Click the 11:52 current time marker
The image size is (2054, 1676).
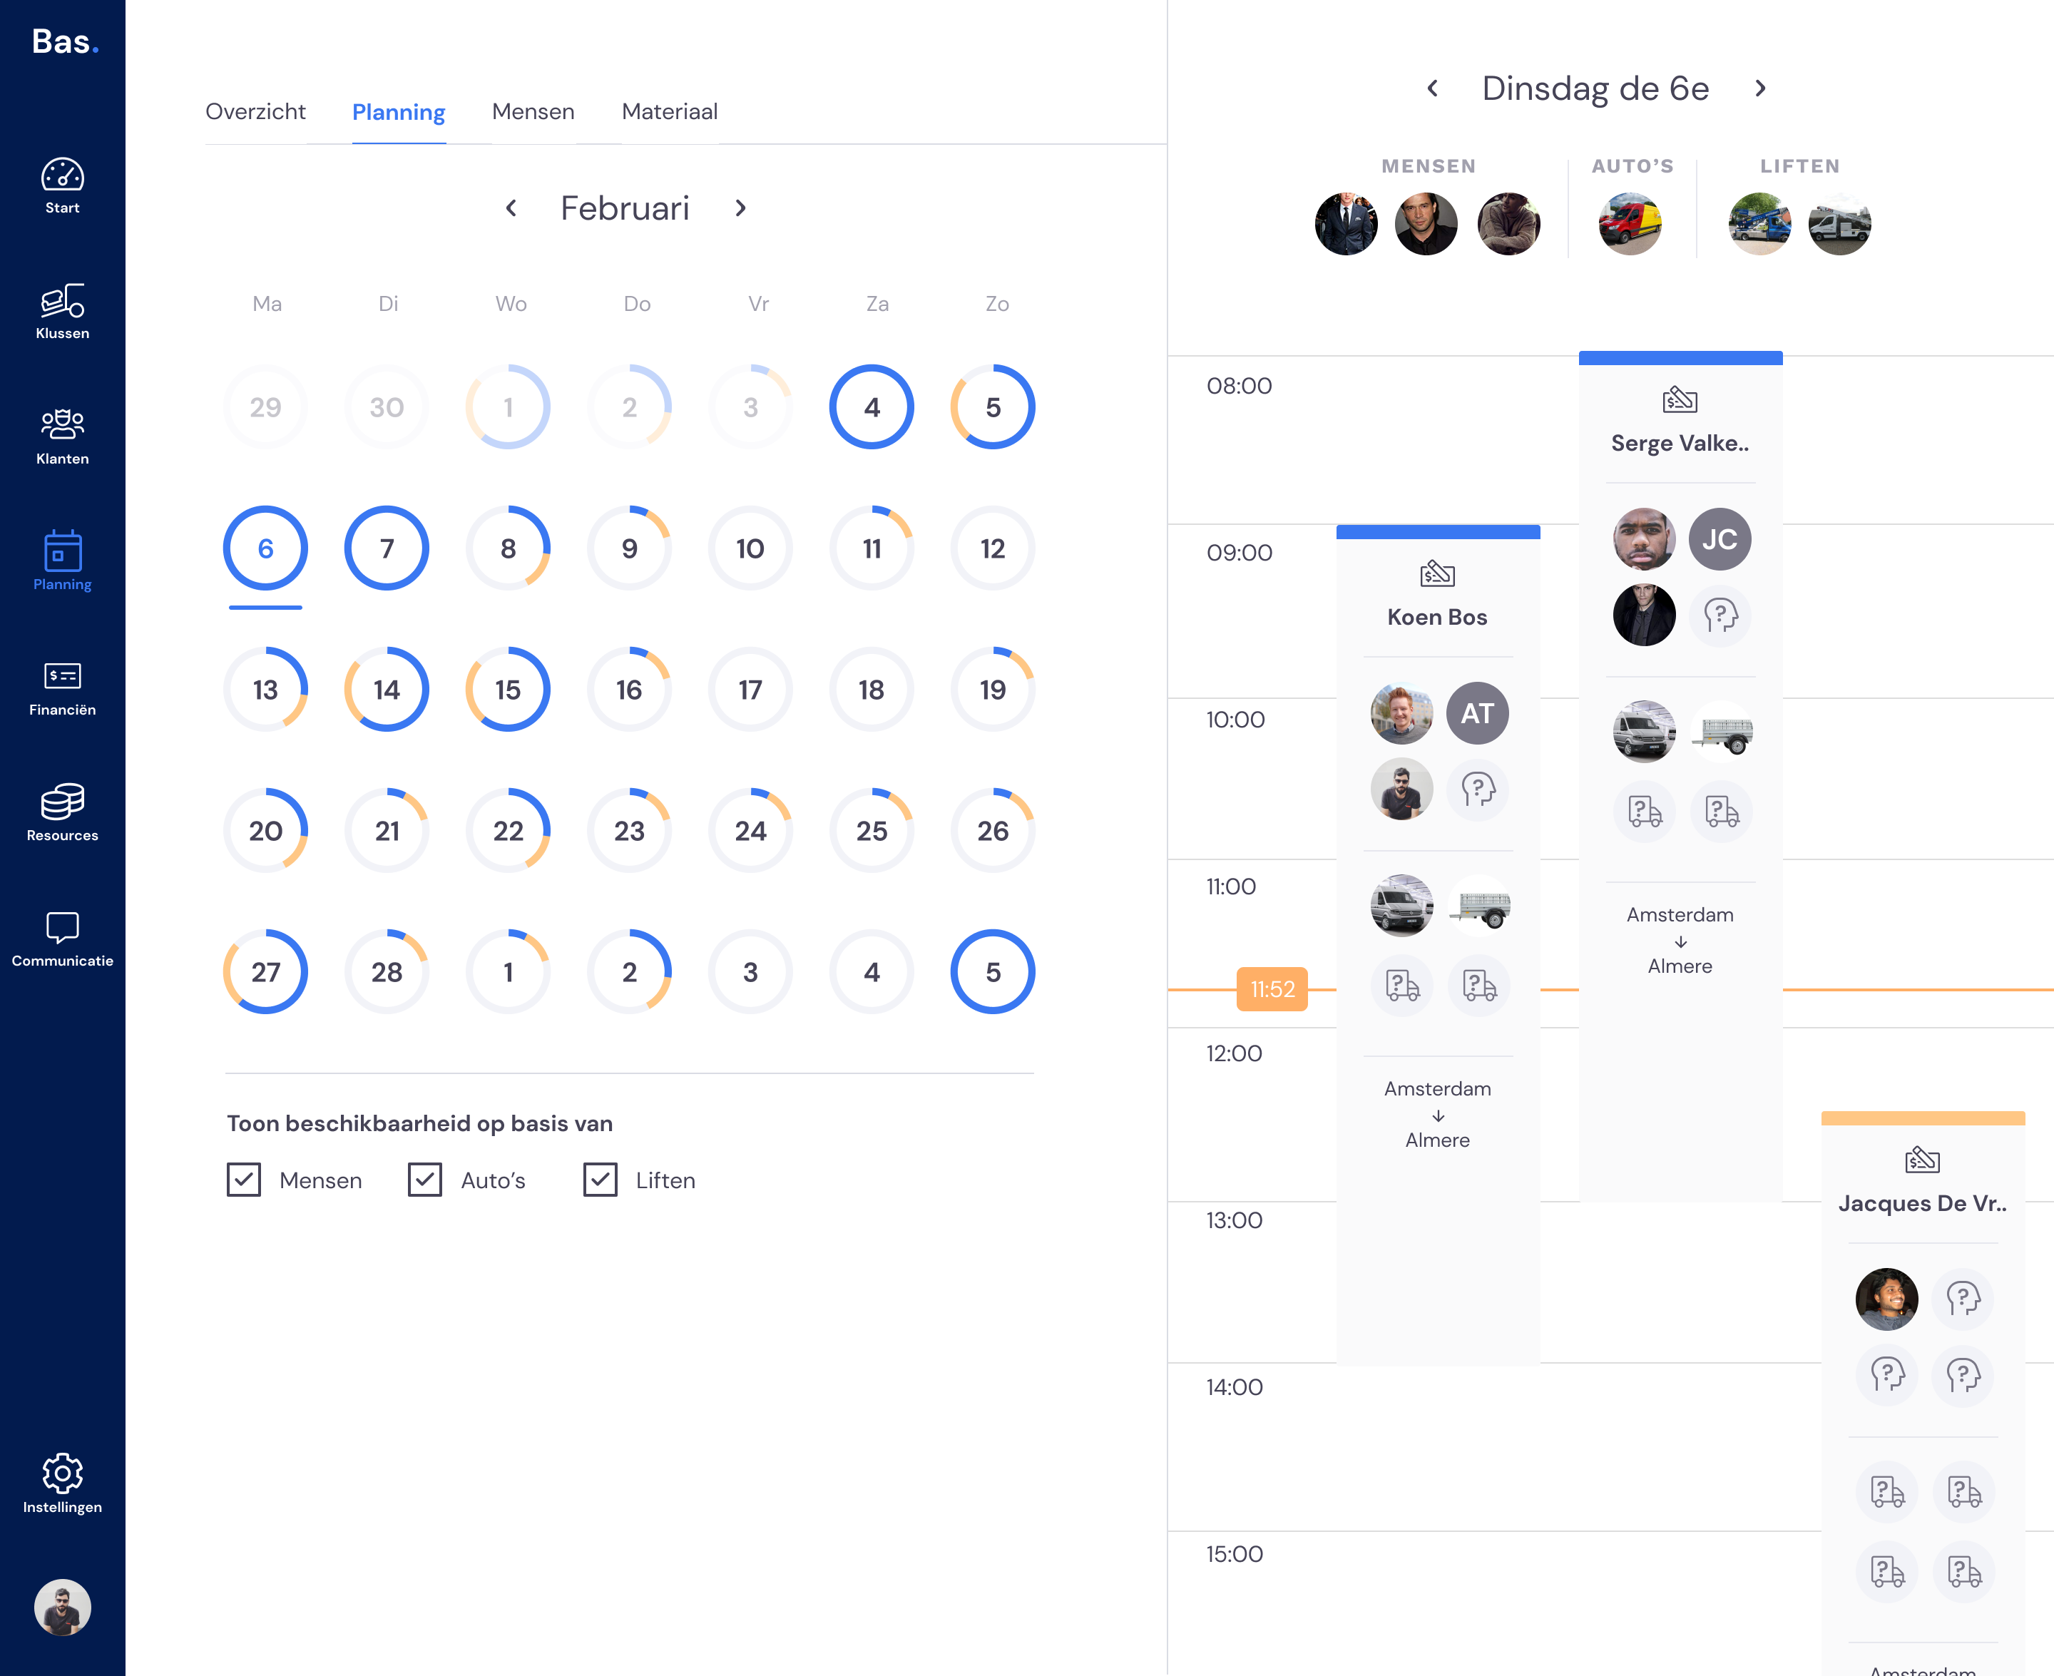[x=1271, y=988]
